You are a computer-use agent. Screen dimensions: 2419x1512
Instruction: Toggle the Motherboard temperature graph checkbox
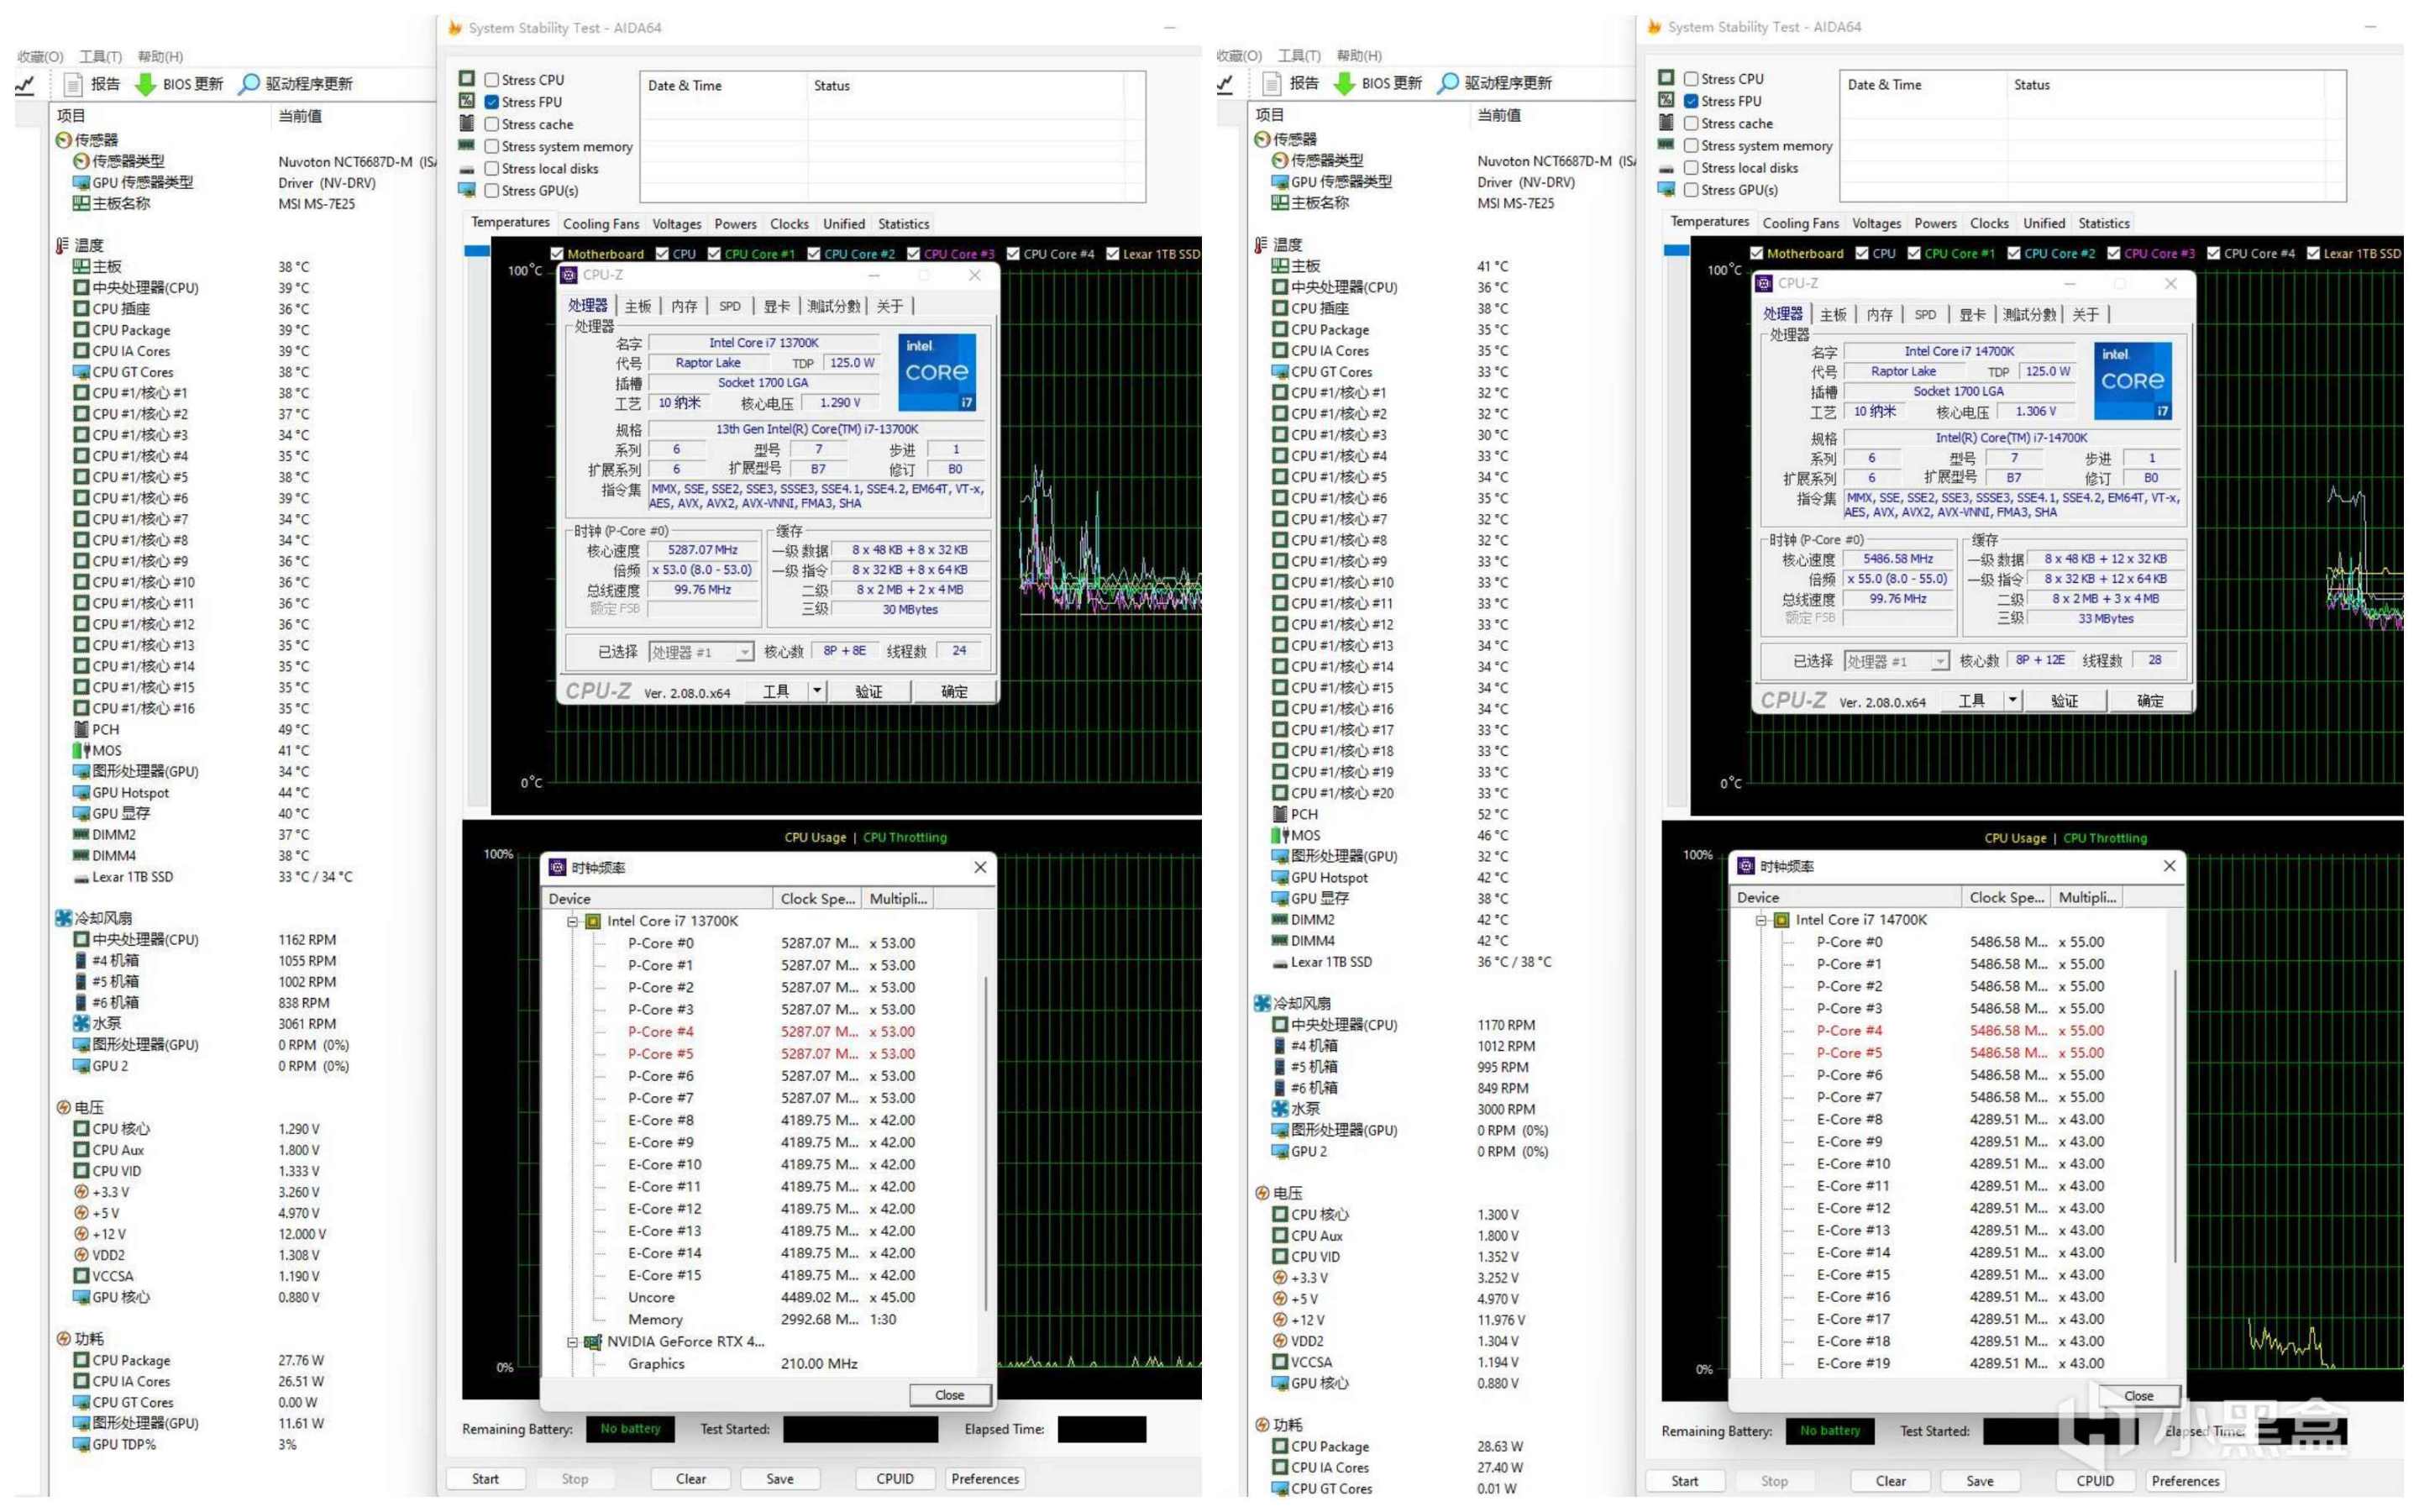tap(558, 254)
